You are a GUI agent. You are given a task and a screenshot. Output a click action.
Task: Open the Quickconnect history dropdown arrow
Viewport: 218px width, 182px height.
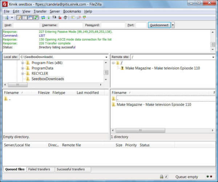point(173,25)
